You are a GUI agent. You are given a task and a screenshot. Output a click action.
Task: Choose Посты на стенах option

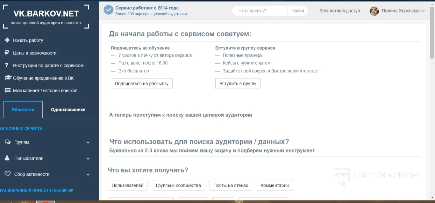pos(231,185)
